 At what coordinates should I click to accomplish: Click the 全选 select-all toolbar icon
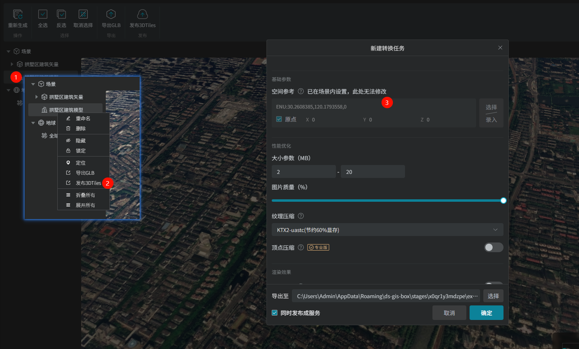(43, 15)
